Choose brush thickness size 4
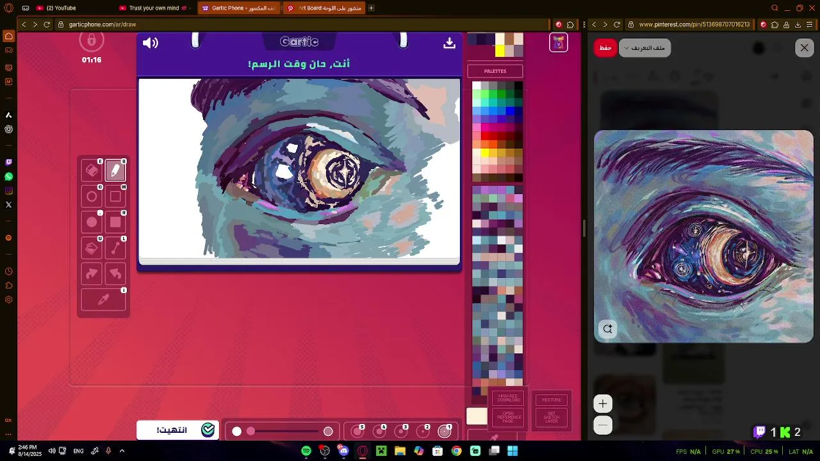 (379, 431)
